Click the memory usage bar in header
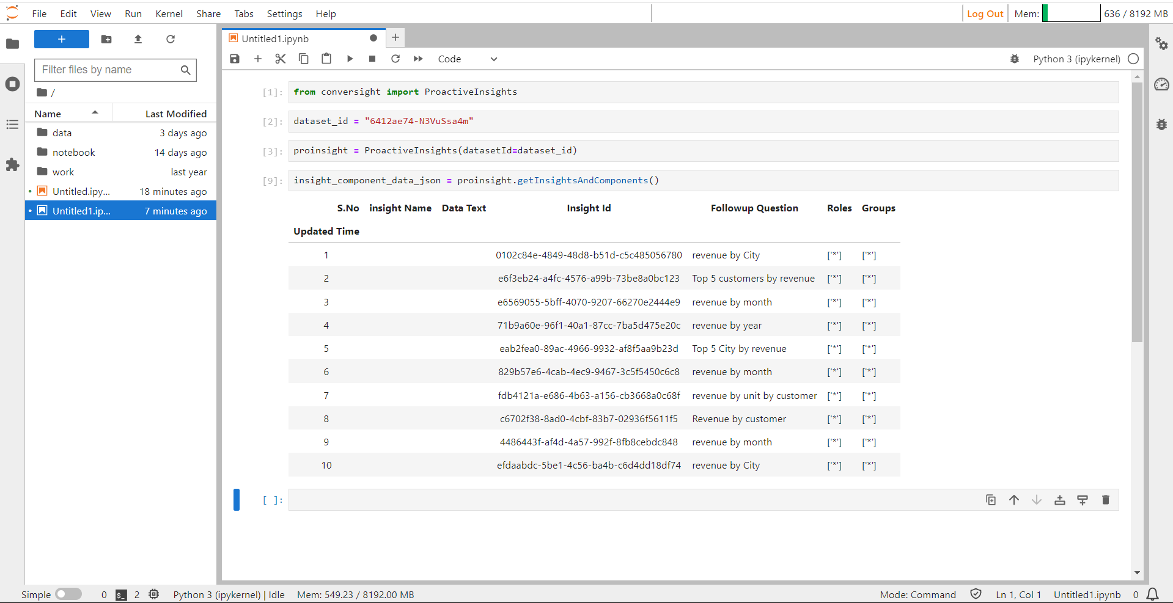Viewport: 1173px width, 603px height. coord(1071,13)
